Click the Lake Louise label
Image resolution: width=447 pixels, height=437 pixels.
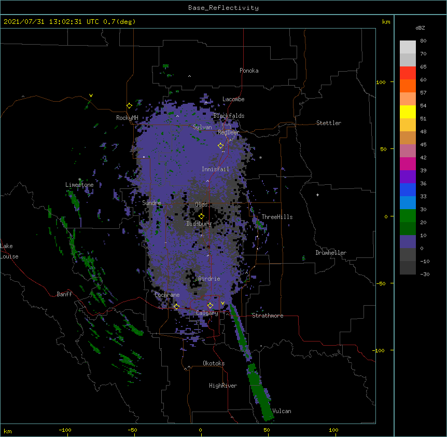point(9,251)
